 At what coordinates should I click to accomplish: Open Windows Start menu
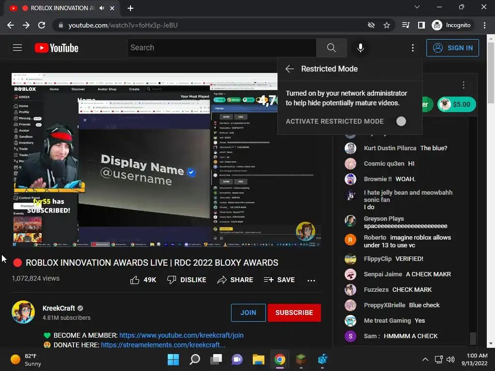coord(173,359)
